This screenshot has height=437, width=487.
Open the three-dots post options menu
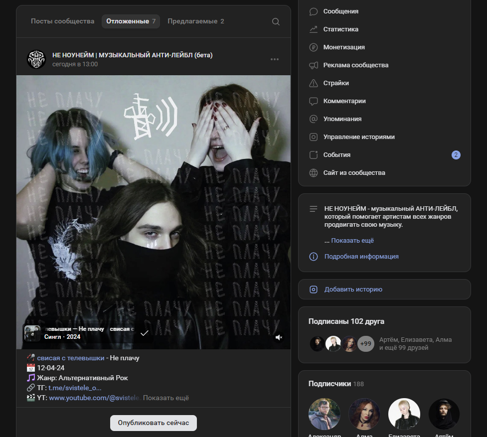[275, 59]
